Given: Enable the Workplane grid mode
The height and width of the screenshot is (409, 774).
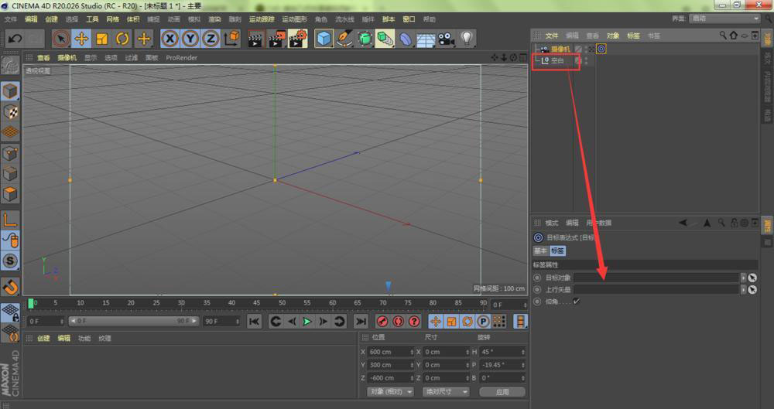Looking at the screenshot, I should [x=10, y=132].
